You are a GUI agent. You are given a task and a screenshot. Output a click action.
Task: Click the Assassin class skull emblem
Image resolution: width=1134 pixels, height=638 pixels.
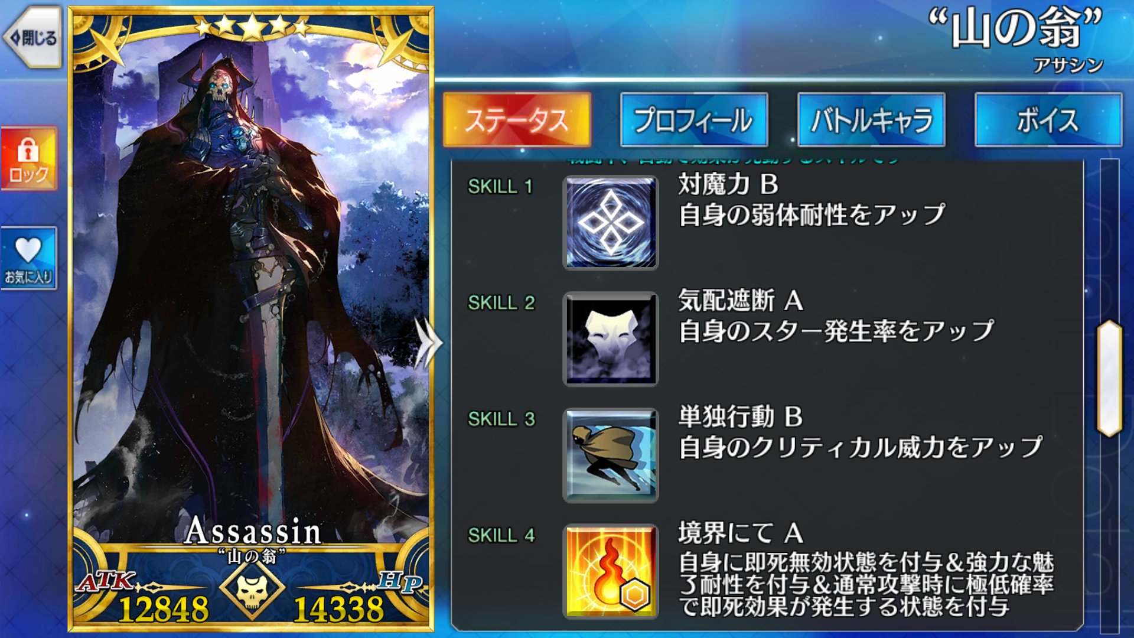(252, 588)
